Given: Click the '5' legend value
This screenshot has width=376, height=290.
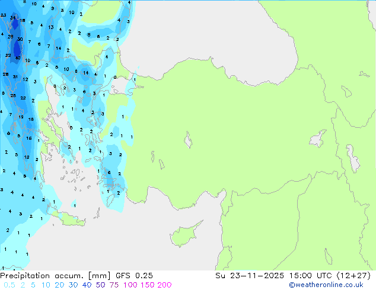Looking at the screenshot, I should point(33,285).
